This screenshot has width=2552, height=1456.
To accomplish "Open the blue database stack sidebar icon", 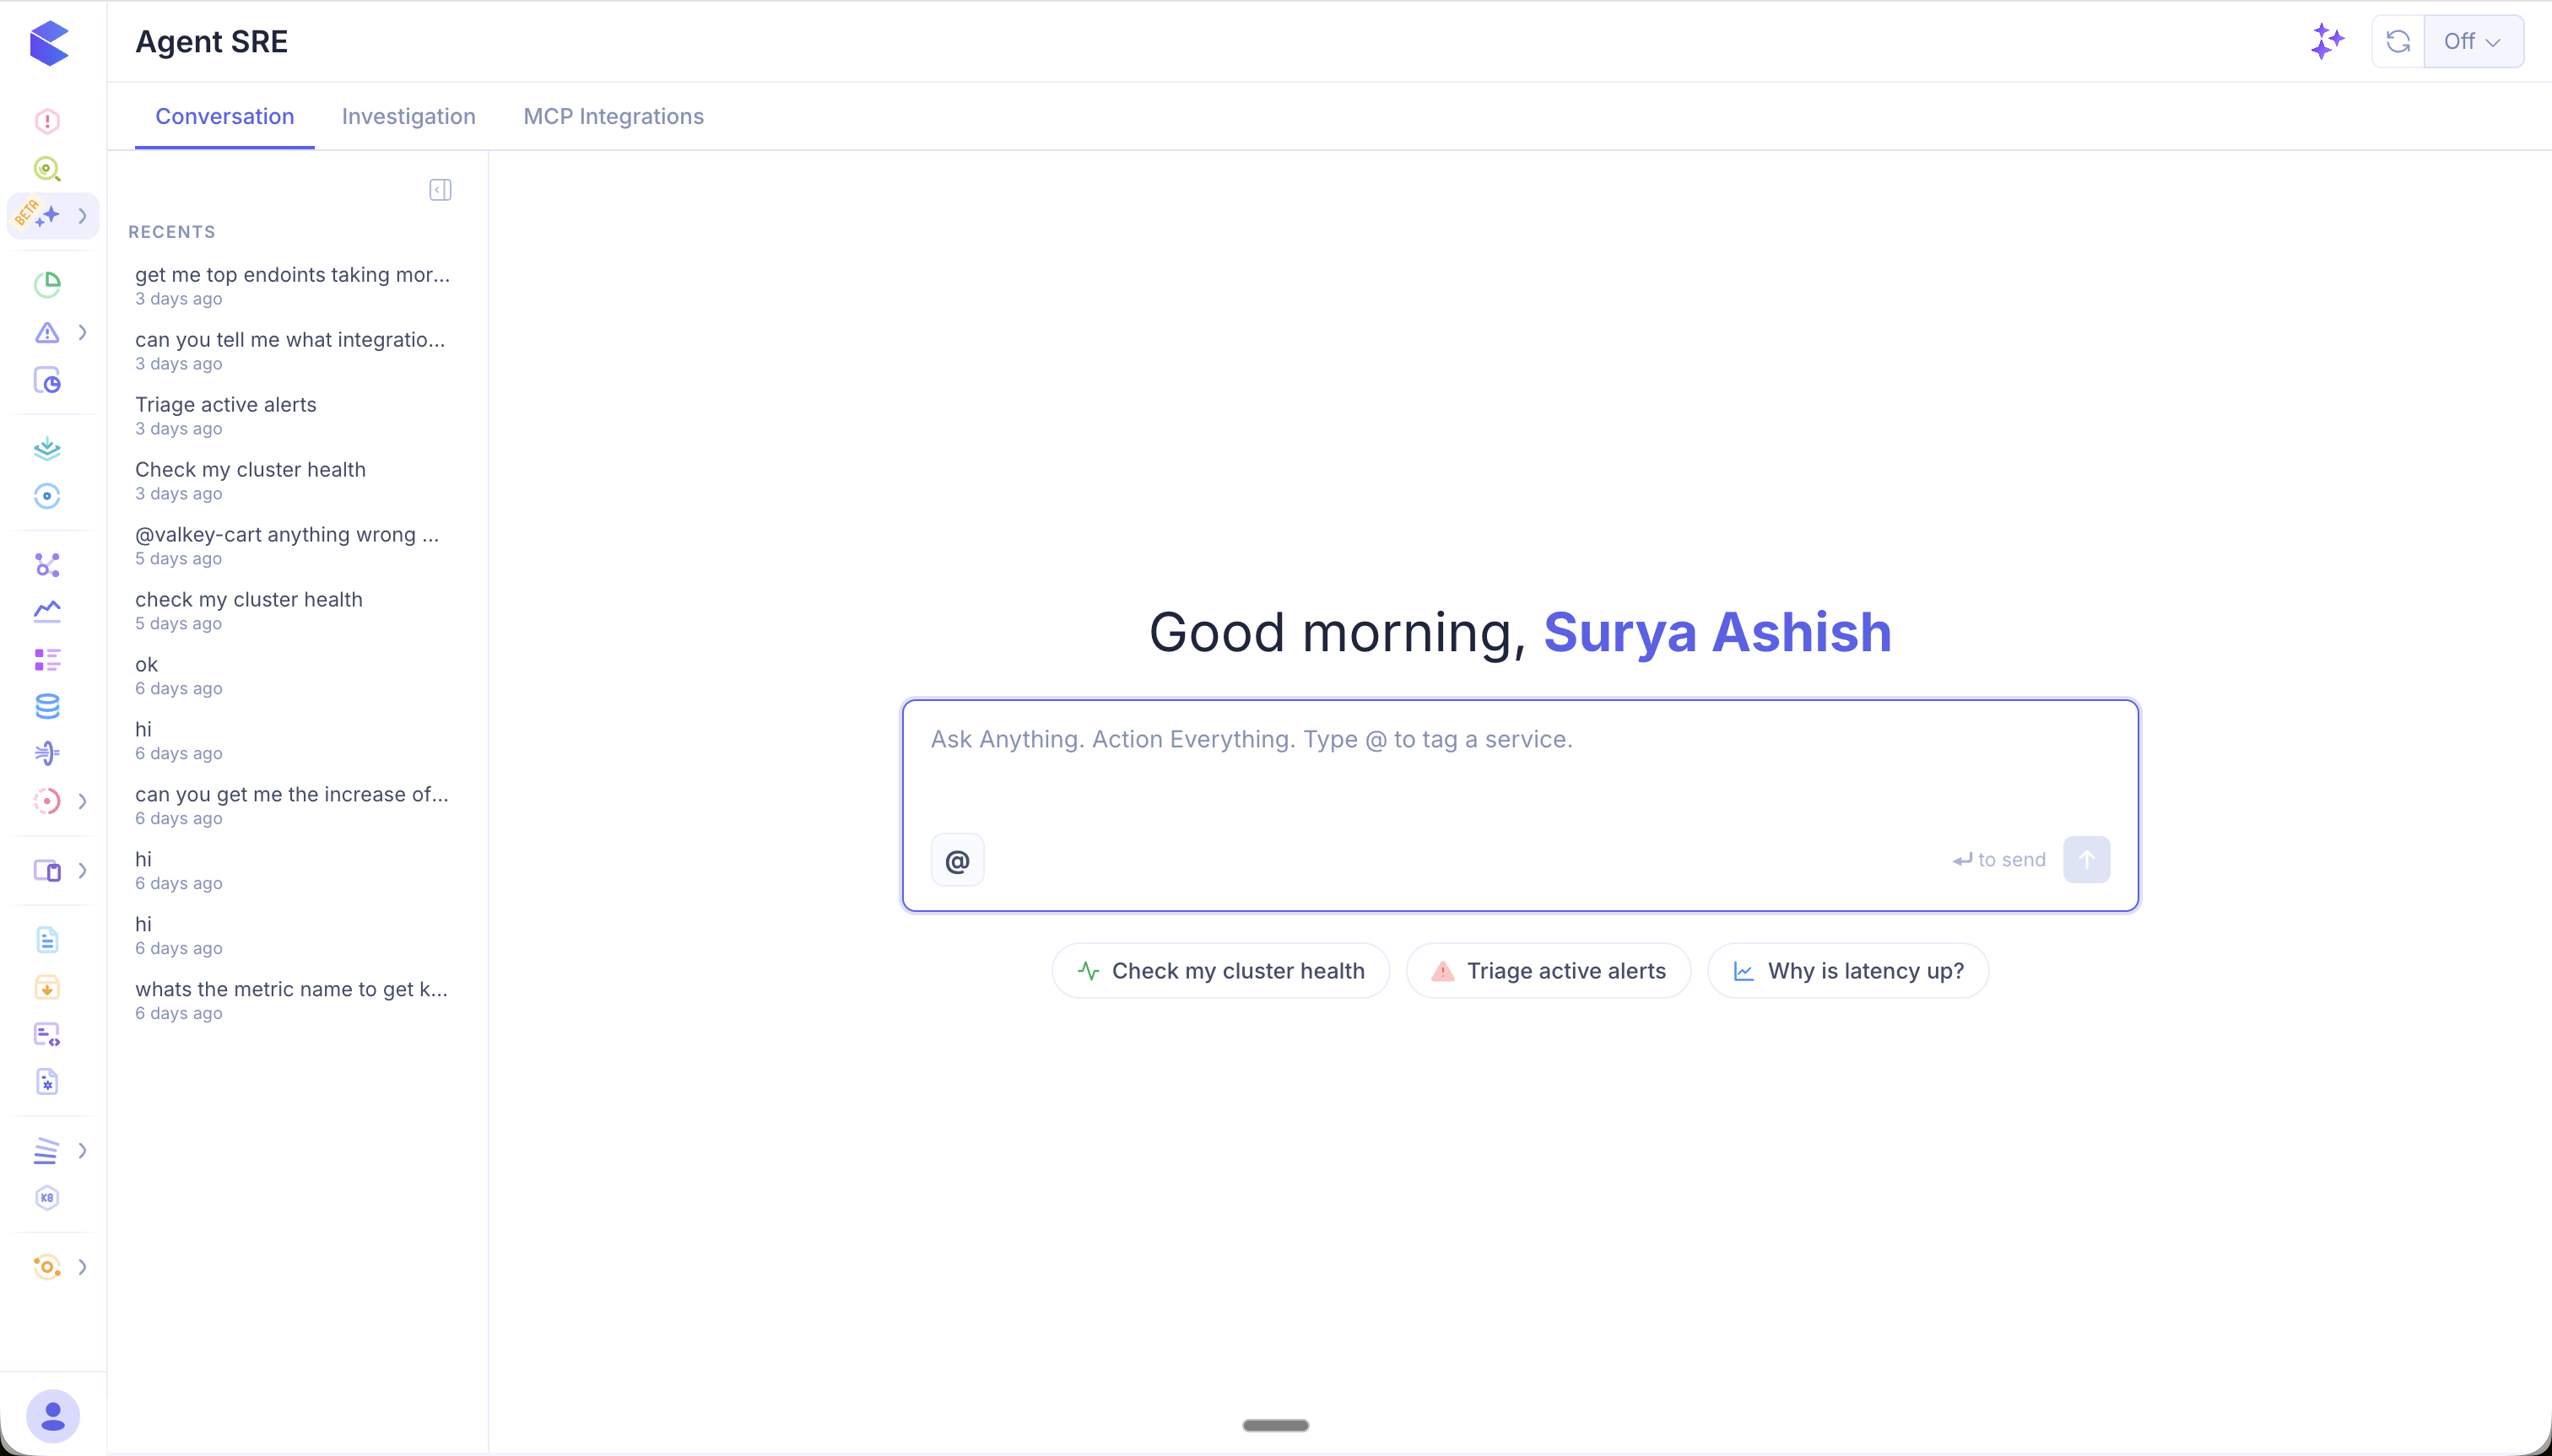I will coord(47,706).
